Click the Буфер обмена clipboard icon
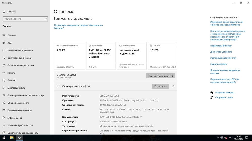 [4, 118]
